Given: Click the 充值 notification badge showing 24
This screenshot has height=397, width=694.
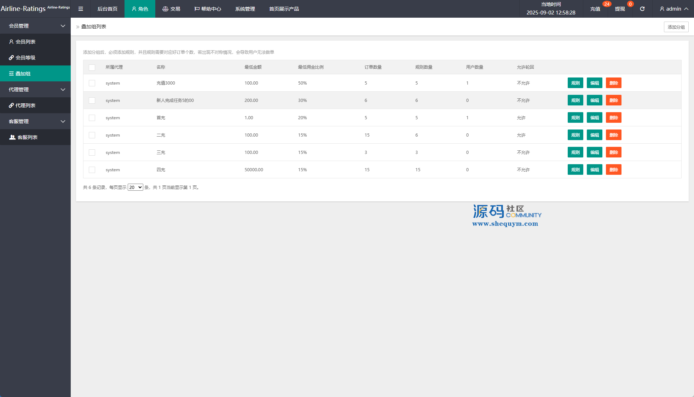Looking at the screenshot, I should pyautogui.click(x=607, y=4).
